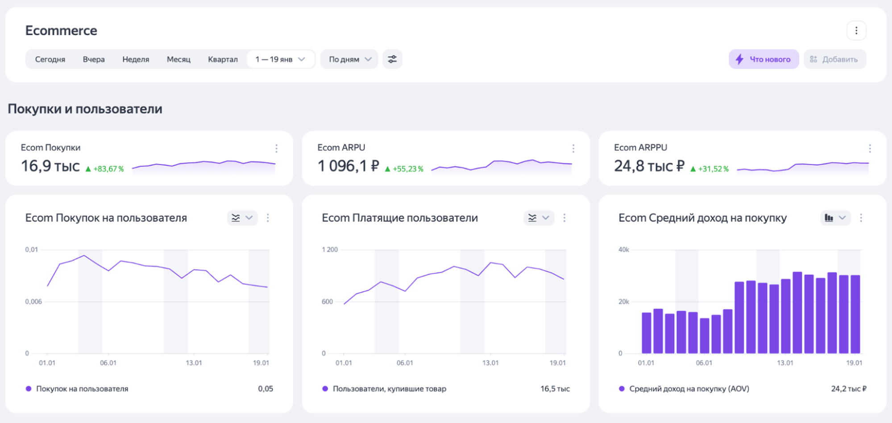Open options for Ecom Средний доход chart
This screenshot has width=892, height=423.
[861, 218]
